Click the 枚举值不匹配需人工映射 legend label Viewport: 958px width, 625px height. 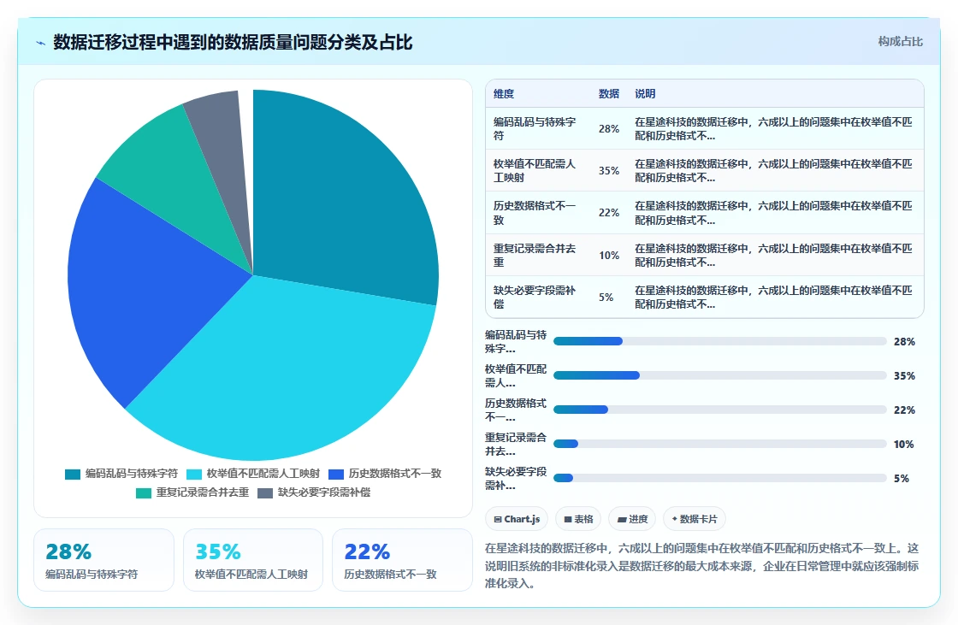click(x=263, y=474)
